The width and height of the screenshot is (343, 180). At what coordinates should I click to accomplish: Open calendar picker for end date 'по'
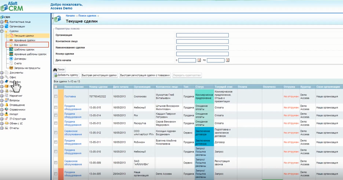click(228, 60)
